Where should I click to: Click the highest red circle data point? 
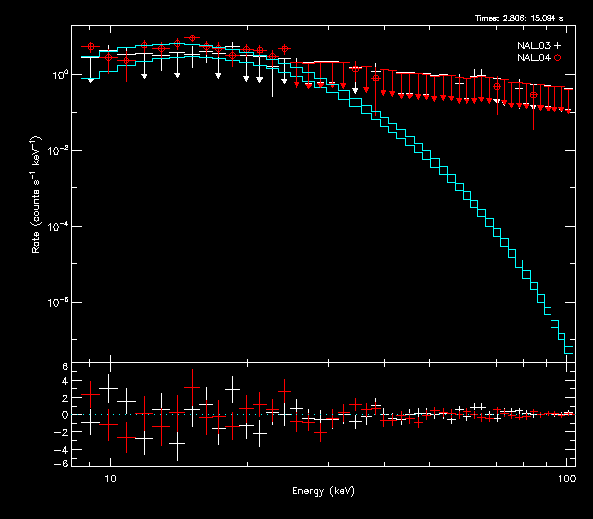[x=192, y=37]
